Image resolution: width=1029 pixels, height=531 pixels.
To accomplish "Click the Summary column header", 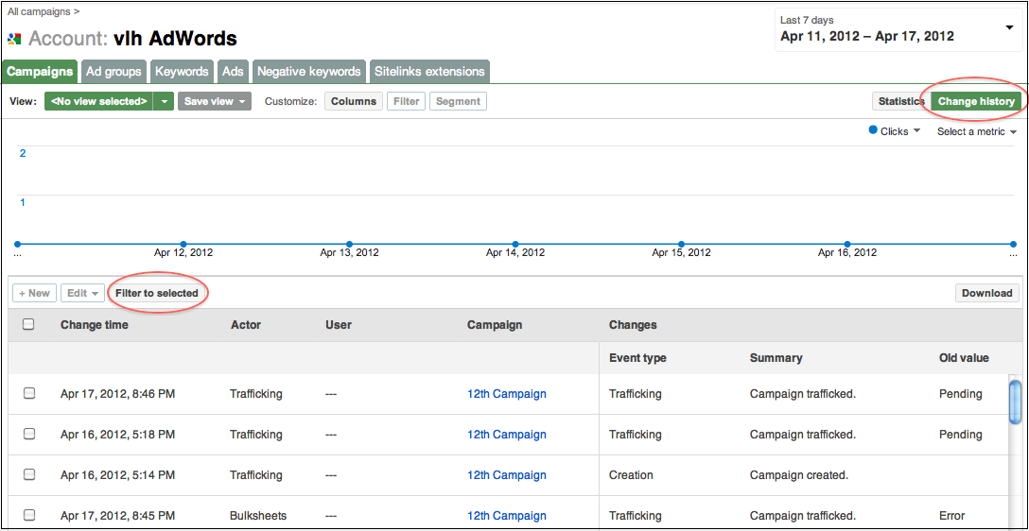I will point(776,358).
